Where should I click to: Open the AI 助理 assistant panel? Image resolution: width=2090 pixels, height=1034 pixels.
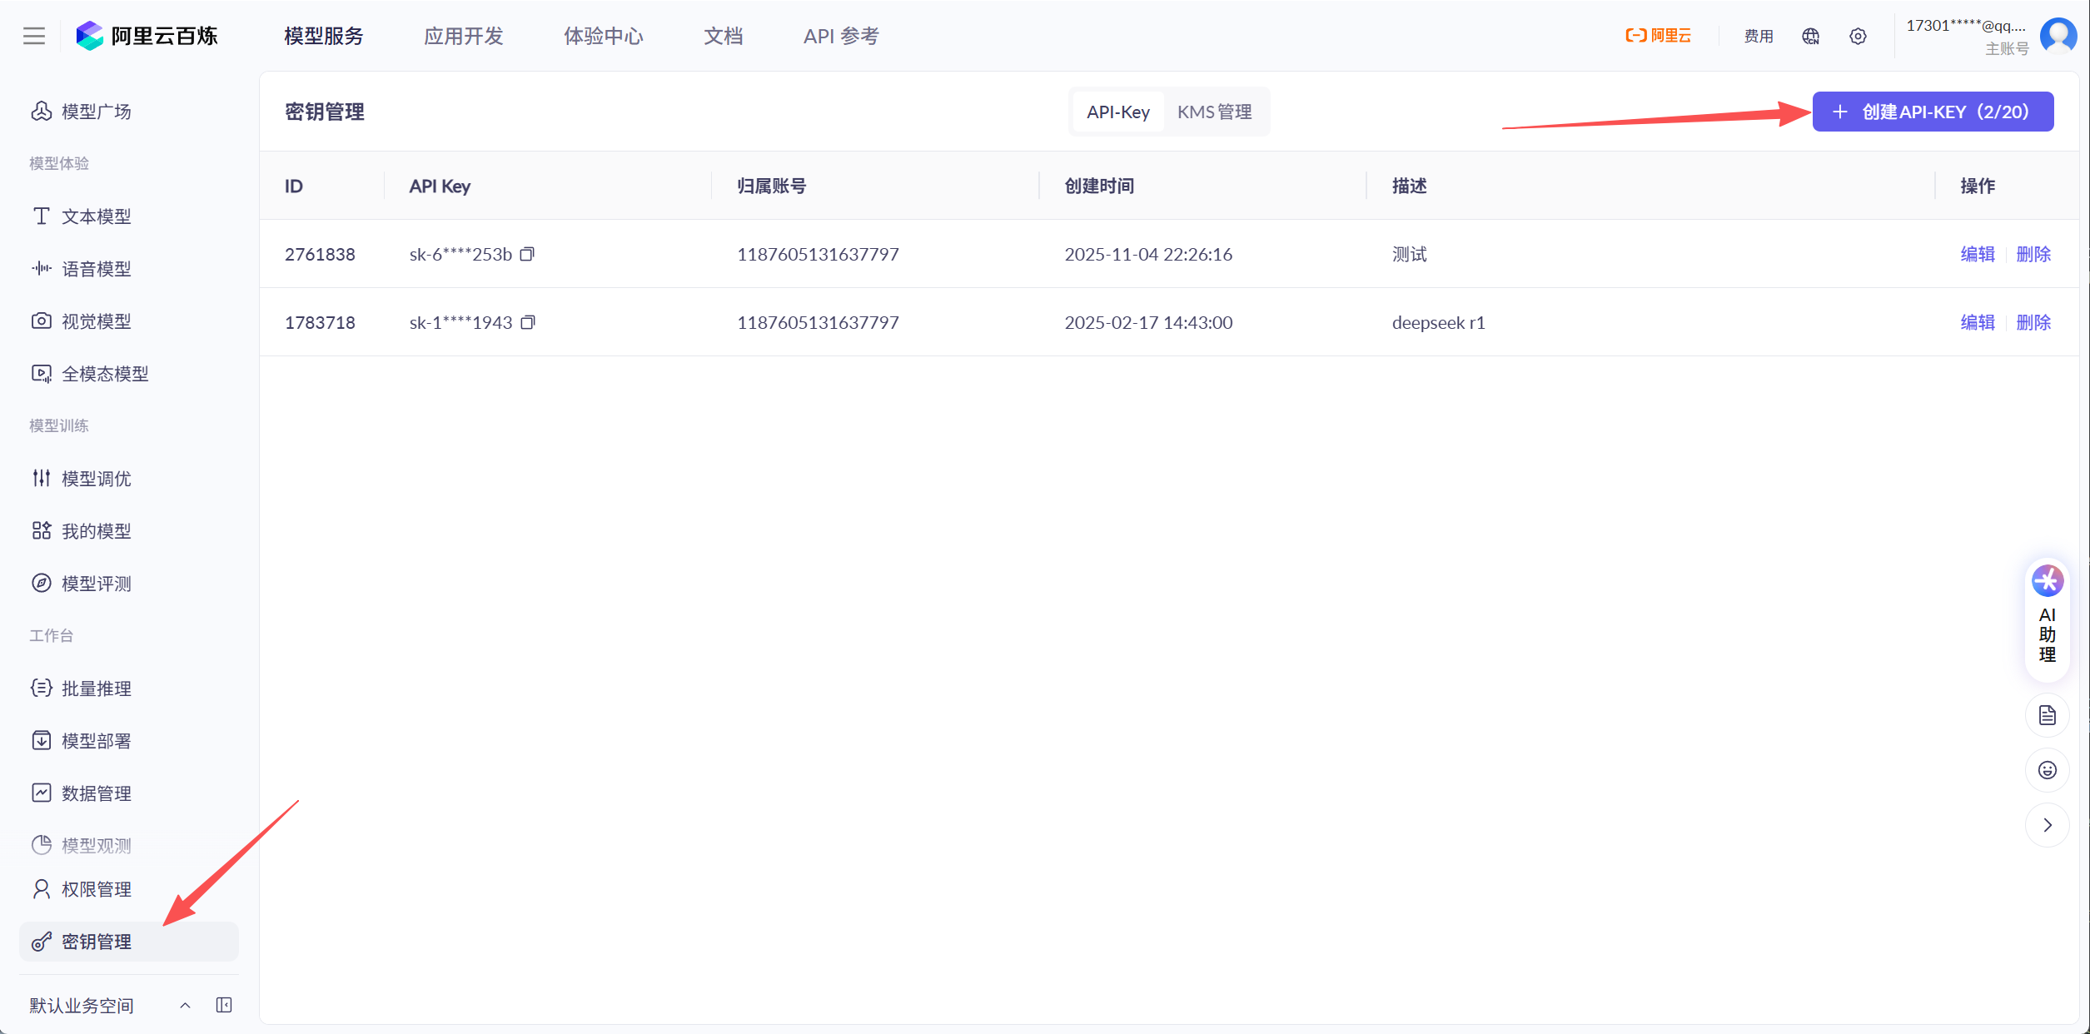coord(2047,619)
